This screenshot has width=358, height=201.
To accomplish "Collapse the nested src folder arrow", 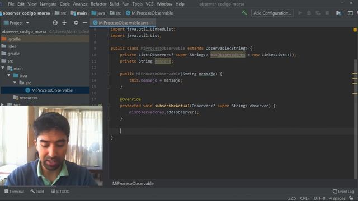I will [x=15, y=83].
